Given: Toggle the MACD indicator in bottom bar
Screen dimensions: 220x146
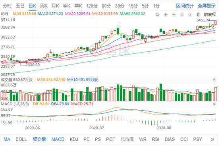Looking at the screenshot, I should coord(58,139).
